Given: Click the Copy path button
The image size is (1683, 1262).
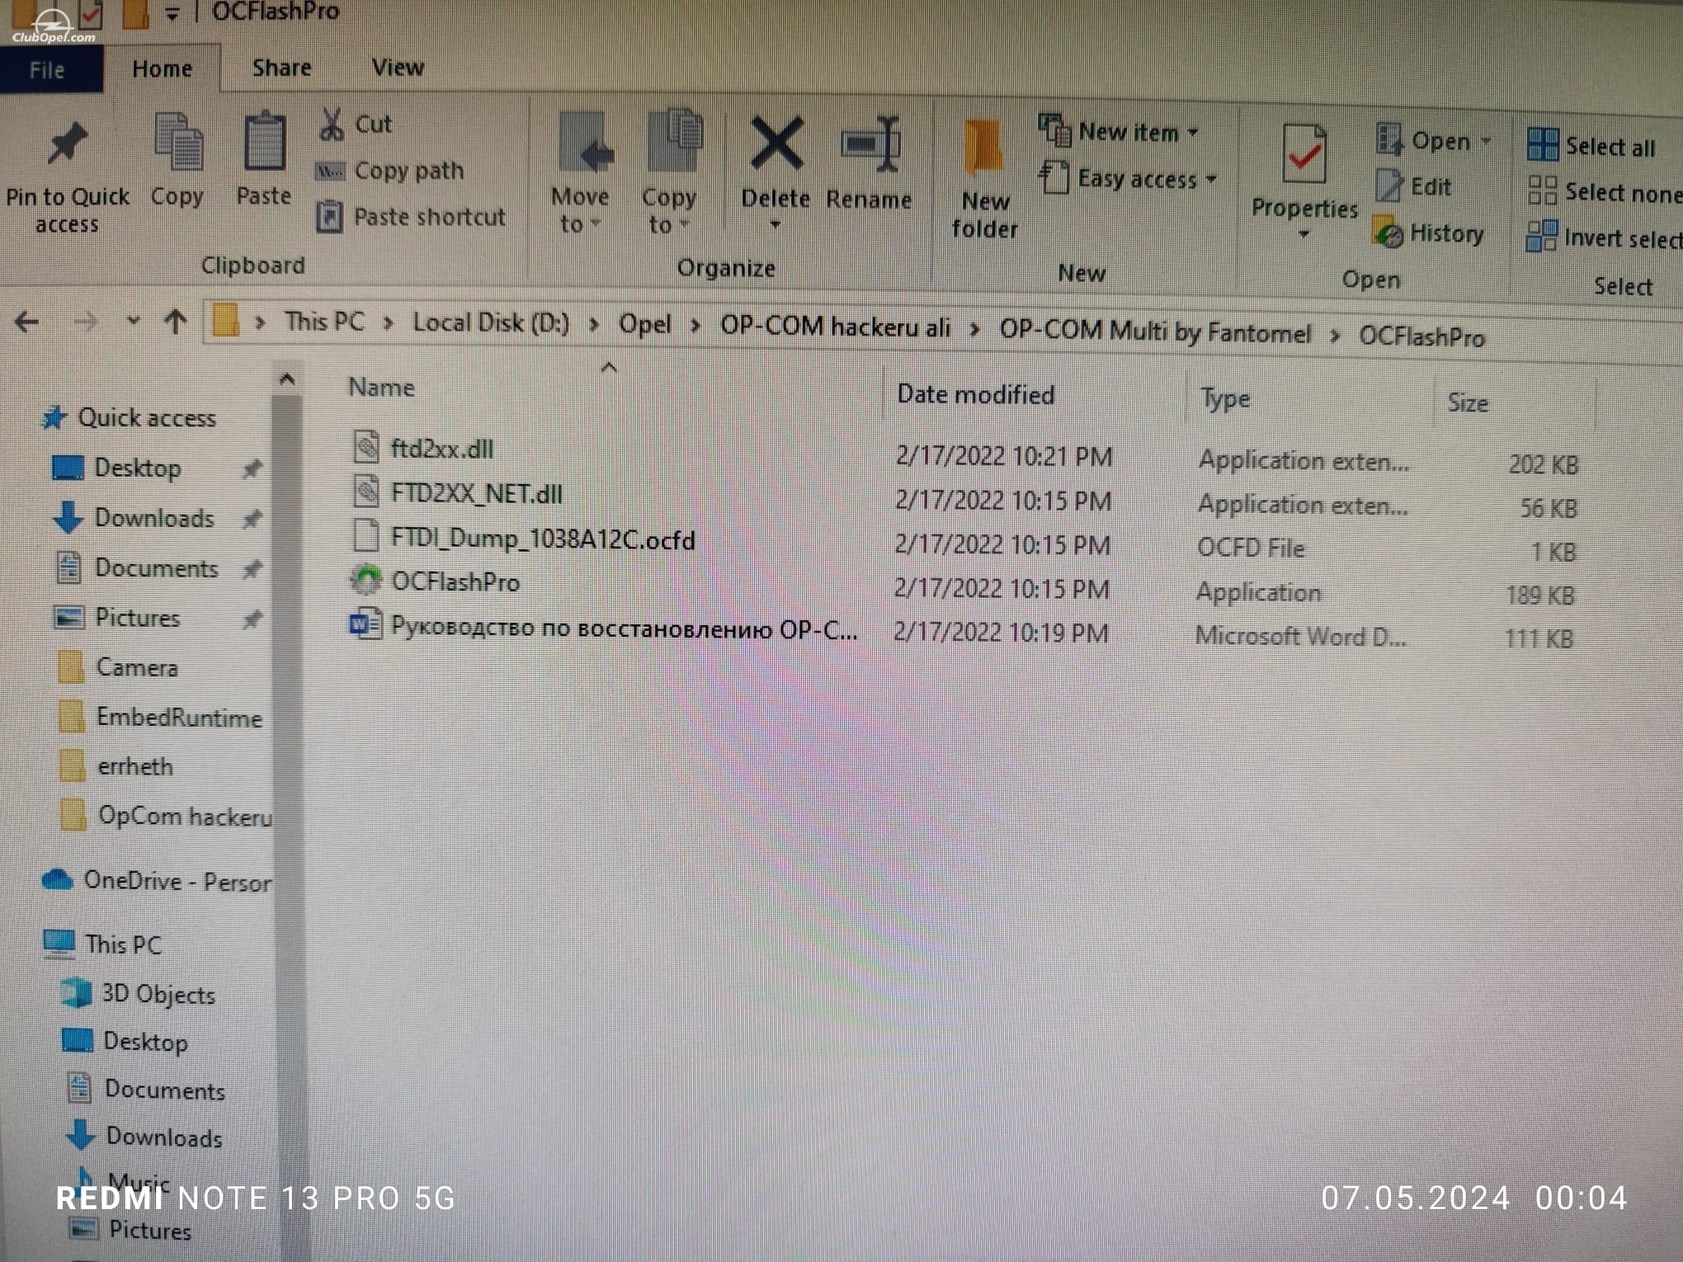Looking at the screenshot, I should coord(391,172).
